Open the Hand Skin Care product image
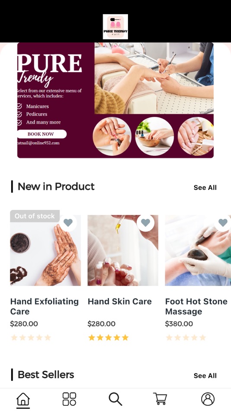 click(x=123, y=250)
